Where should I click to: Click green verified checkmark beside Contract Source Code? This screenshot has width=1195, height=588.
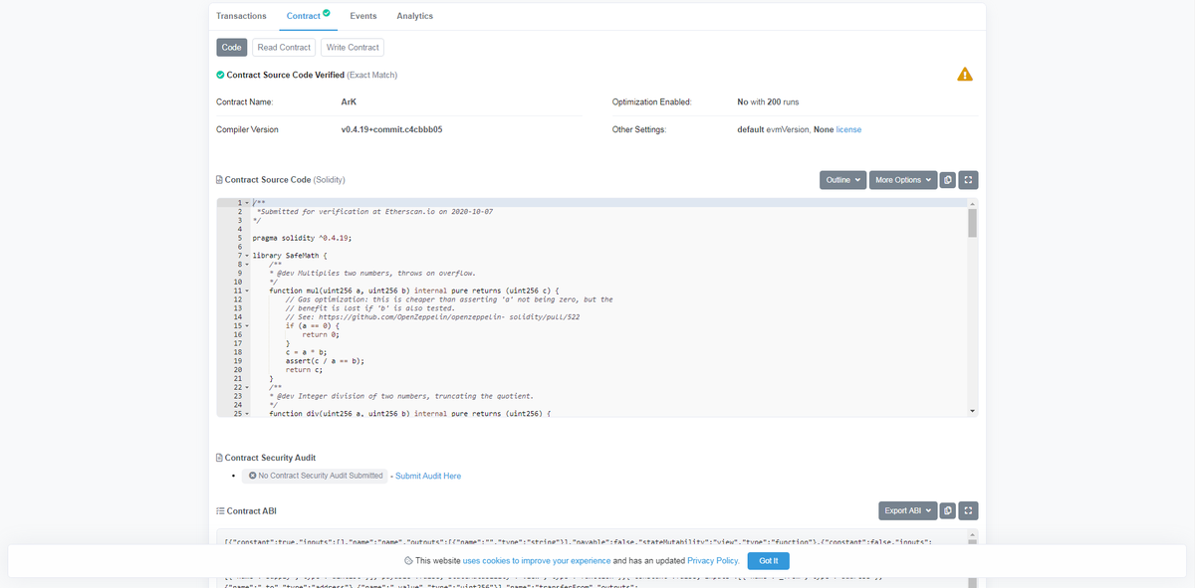click(220, 75)
